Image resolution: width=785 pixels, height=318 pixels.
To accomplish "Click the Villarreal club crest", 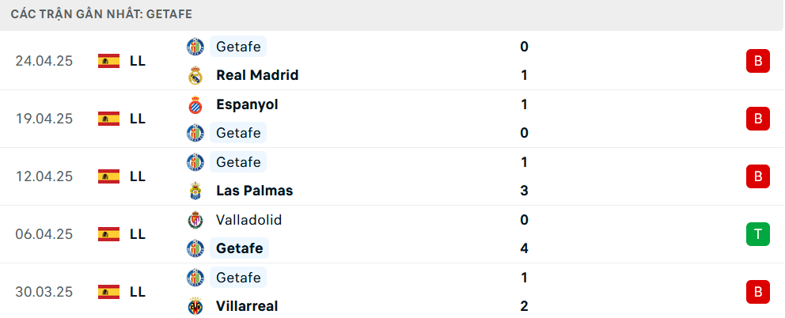I will [195, 306].
